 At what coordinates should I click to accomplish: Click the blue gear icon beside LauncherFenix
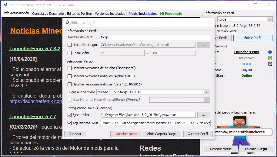point(270,52)
